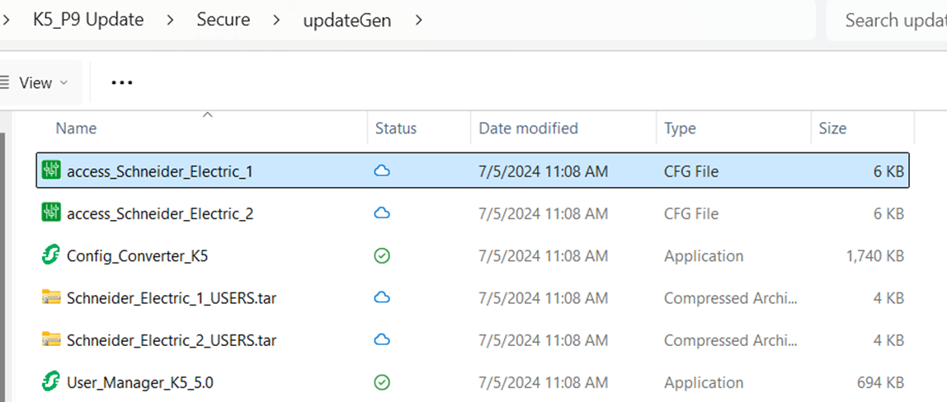This screenshot has height=402, width=947.
Task: Click CFG File type of access_Schneider_Electric_2
Action: (x=691, y=214)
